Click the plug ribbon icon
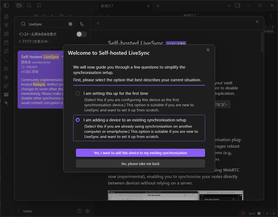The height and width of the screenshot is (217, 278). coord(6,103)
